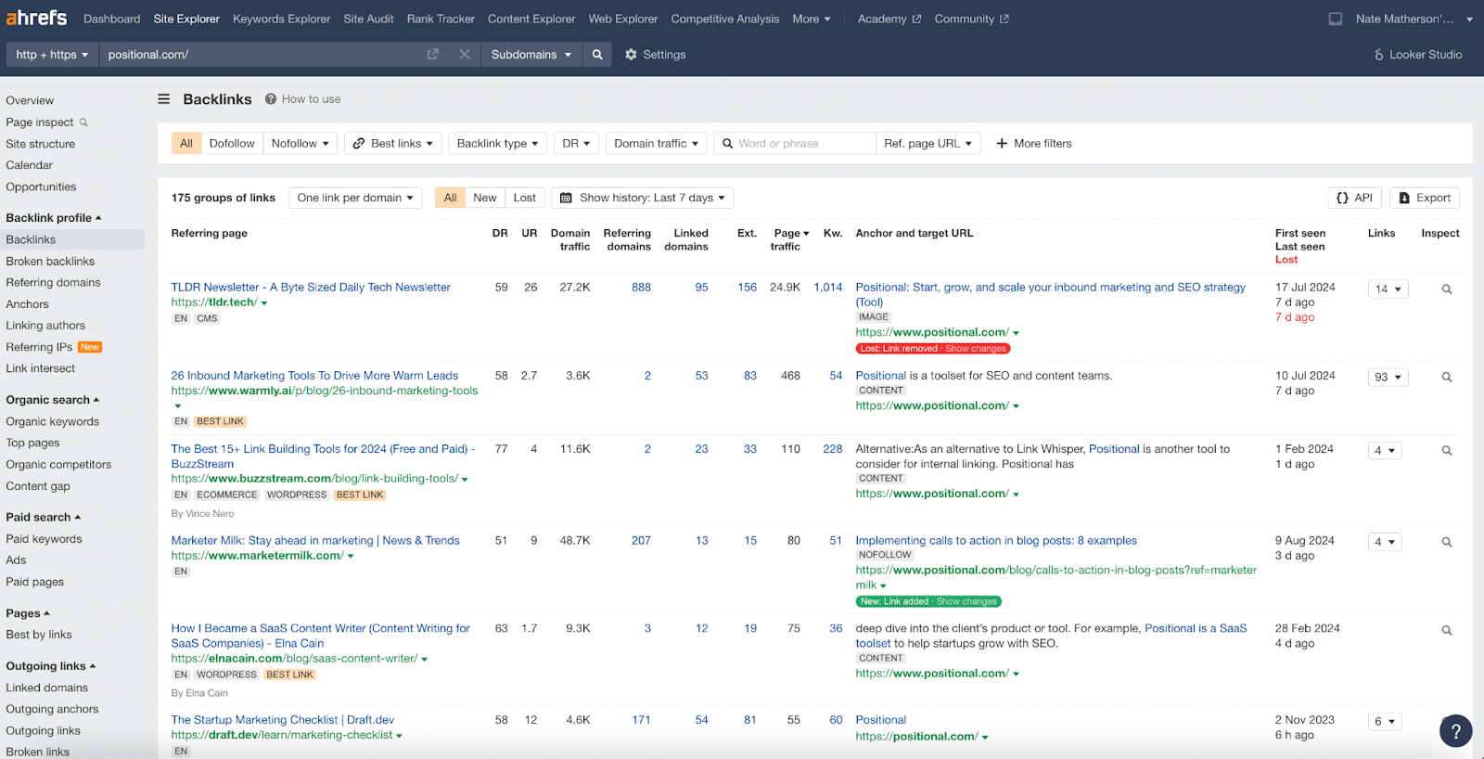This screenshot has width=1484, height=759.
Task: Open the Dashboard tab
Action: (x=112, y=19)
